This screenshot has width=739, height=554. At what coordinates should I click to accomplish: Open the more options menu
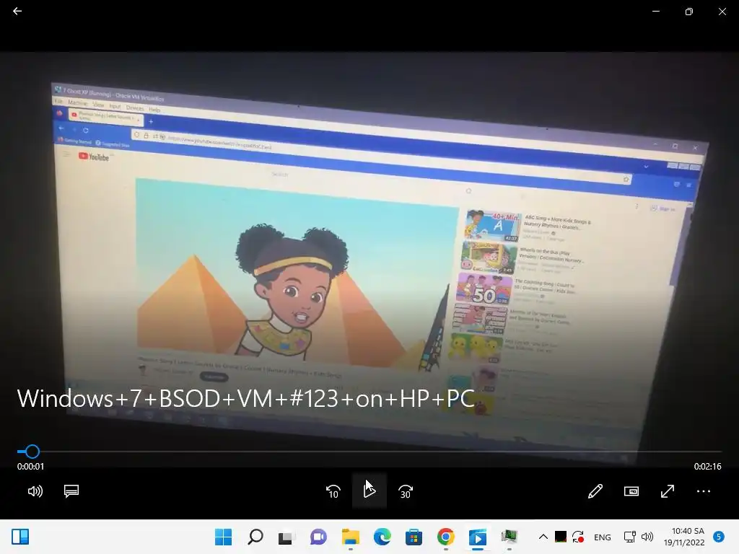pos(704,491)
